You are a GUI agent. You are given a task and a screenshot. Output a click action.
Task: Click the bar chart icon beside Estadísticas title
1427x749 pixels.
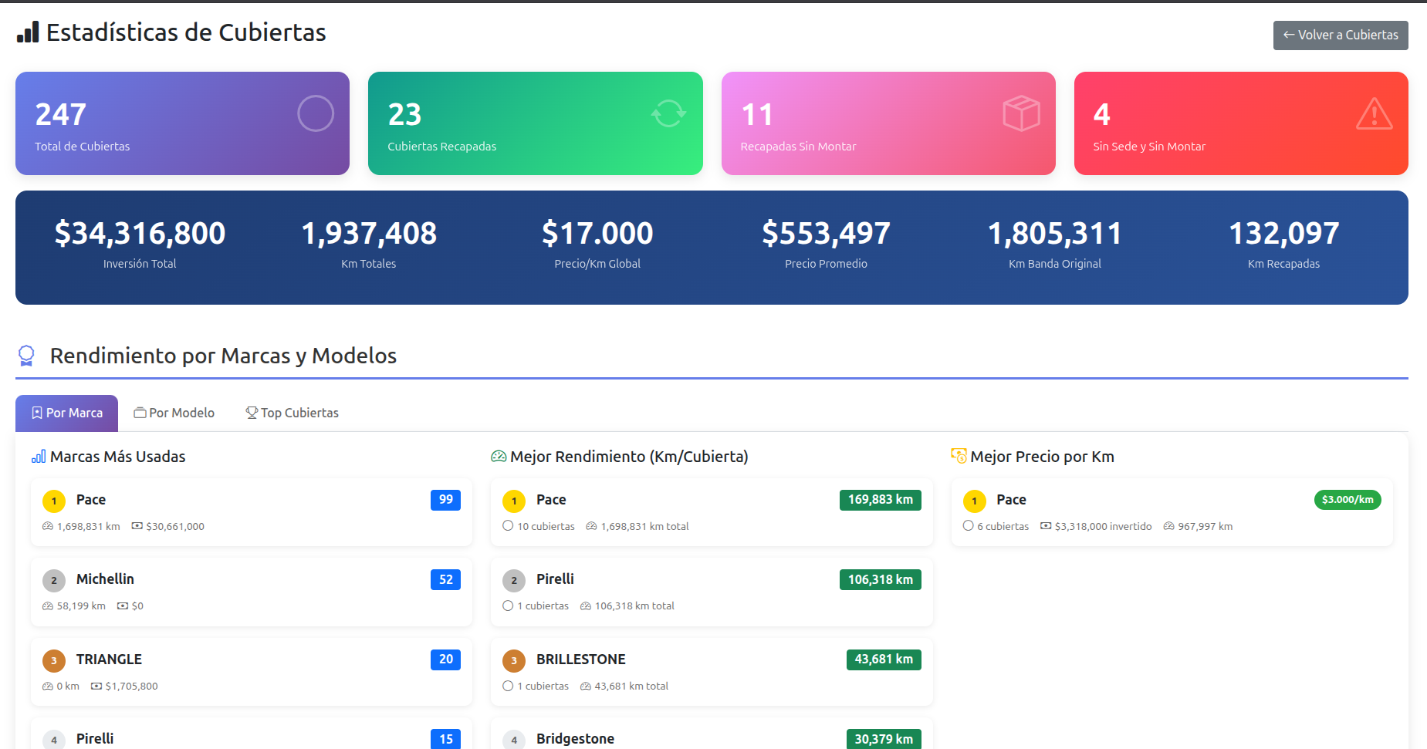(28, 32)
